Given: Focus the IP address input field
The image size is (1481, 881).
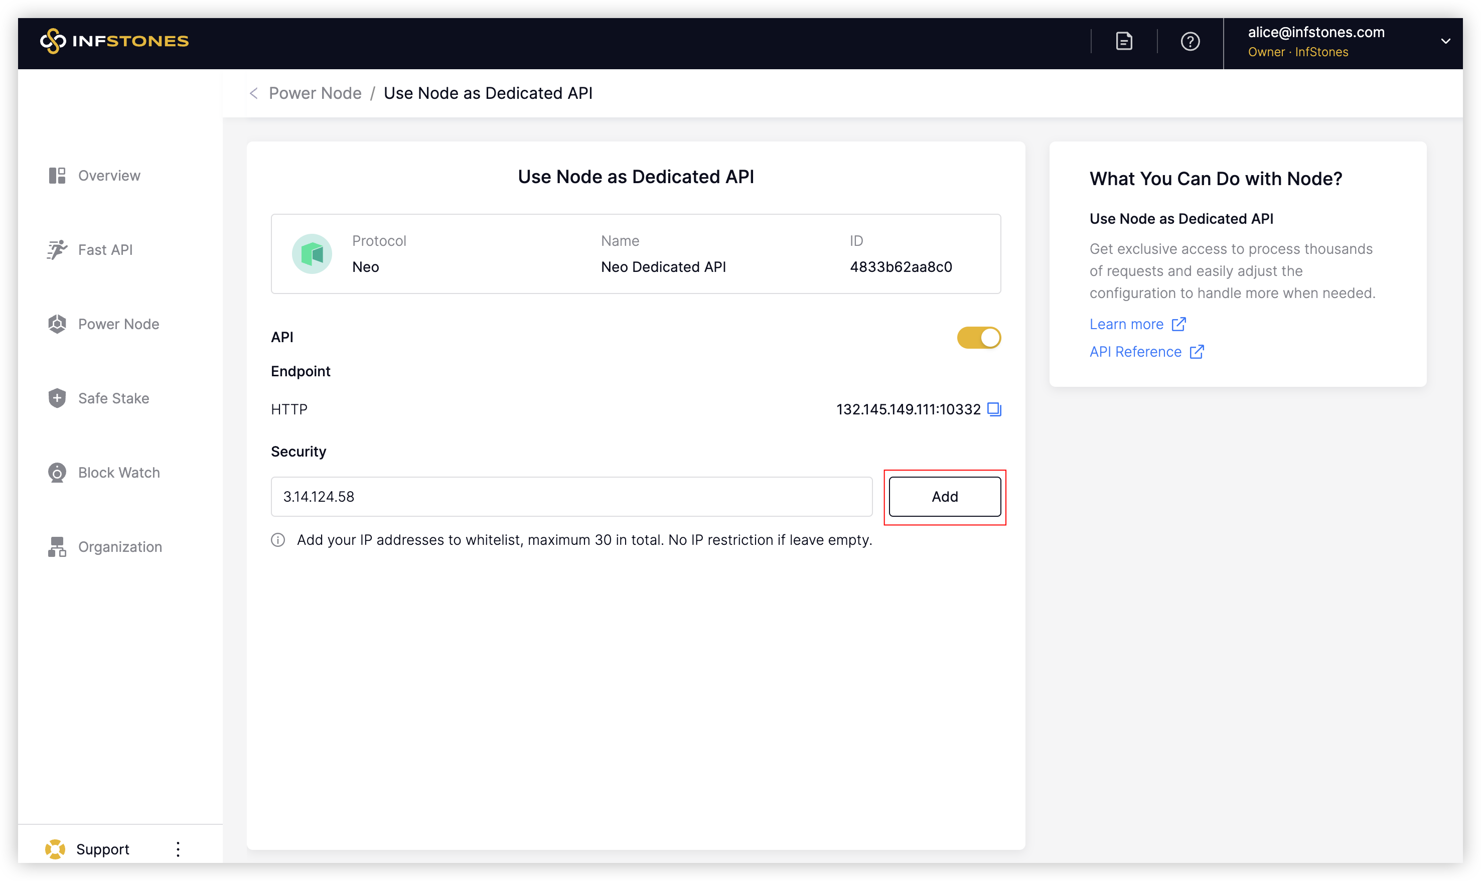Looking at the screenshot, I should pyautogui.click(x=571, y=496).
